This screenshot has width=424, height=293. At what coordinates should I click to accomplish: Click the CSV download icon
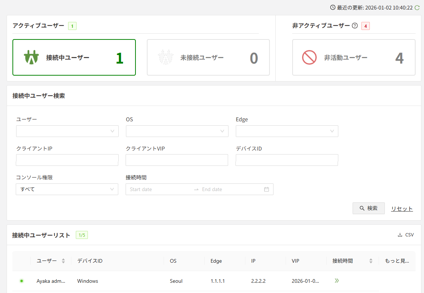pyautogui.click(x=400, y=235)
